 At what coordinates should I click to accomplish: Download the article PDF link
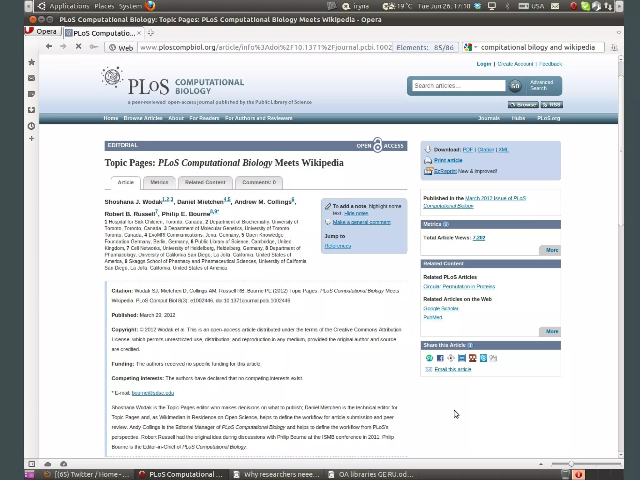point(467,150)
